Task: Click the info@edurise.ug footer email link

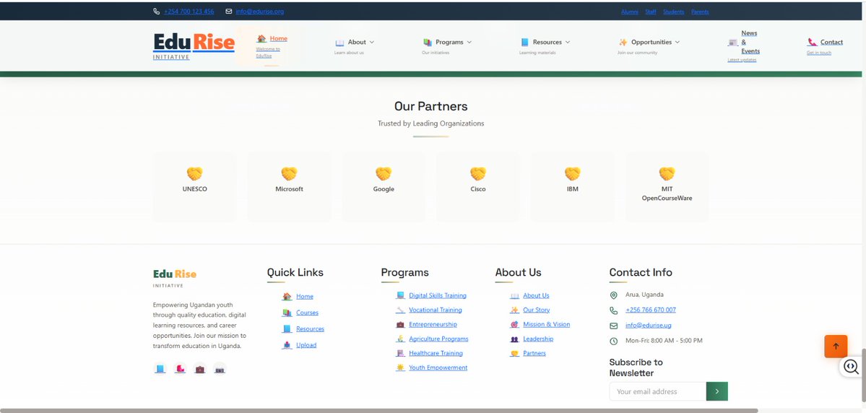Action: point(649,326)
